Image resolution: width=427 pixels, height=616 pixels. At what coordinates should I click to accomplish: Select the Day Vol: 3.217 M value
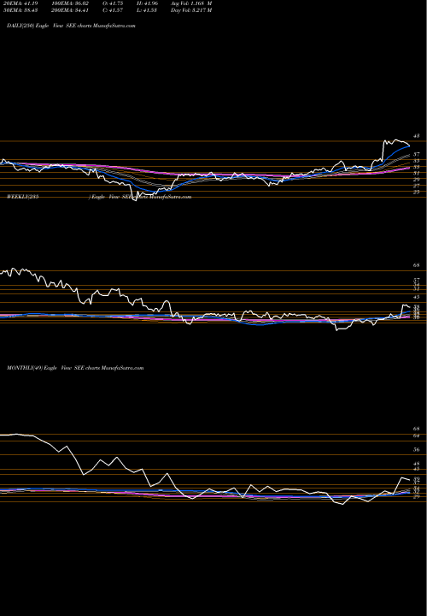click(x=191, y=10)
